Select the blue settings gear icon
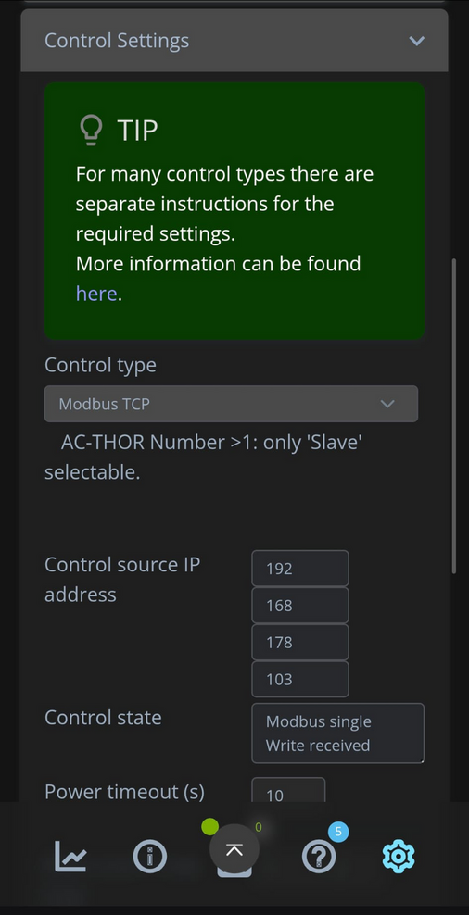Screen dimensions: 469x915 pyautogui.click(x=399, y=856)
